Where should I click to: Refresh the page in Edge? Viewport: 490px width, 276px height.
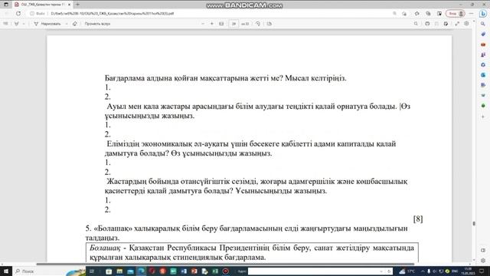point(18,14)
